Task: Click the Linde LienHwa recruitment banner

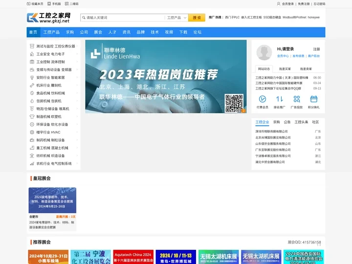Action: [166, 77]
